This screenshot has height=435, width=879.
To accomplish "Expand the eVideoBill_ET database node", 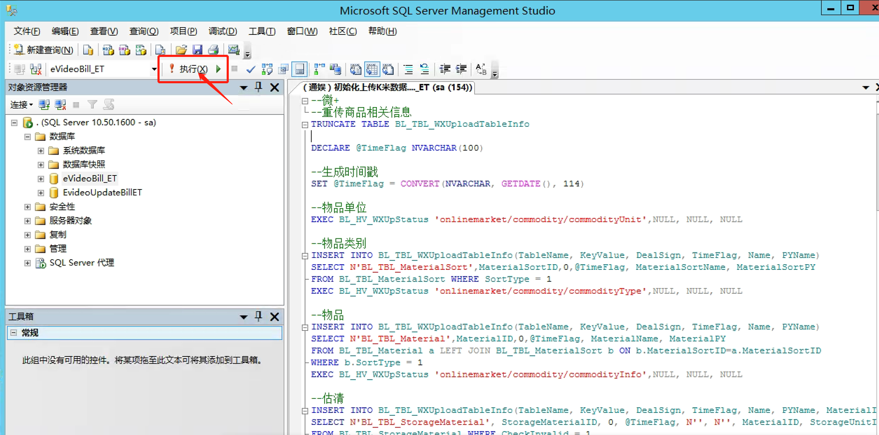I will coord(41,179).
